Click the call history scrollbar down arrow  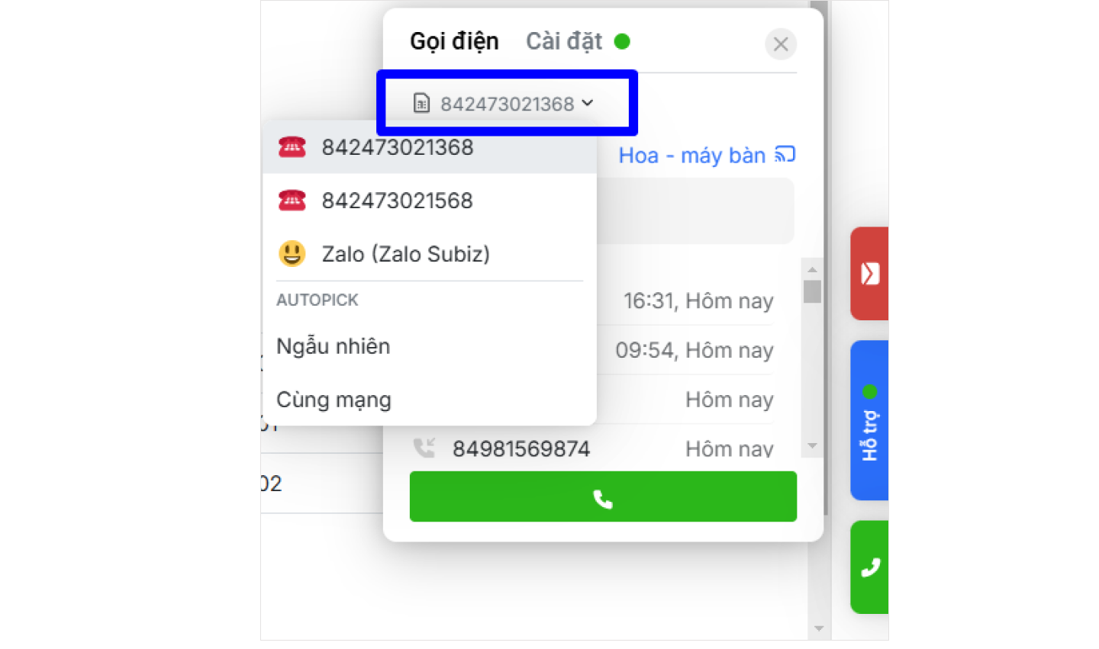coord(812,446)
